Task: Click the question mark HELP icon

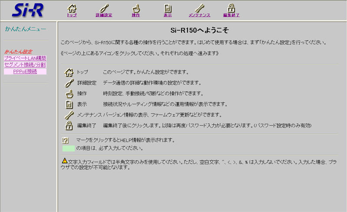Action: [x=65, y=140]
